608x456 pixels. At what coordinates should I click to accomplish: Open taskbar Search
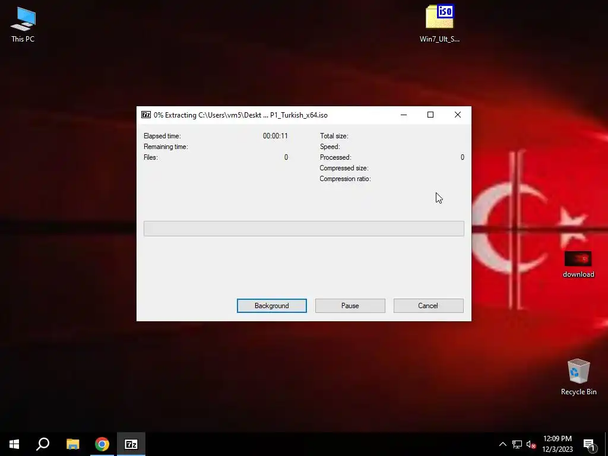[43, 444]
